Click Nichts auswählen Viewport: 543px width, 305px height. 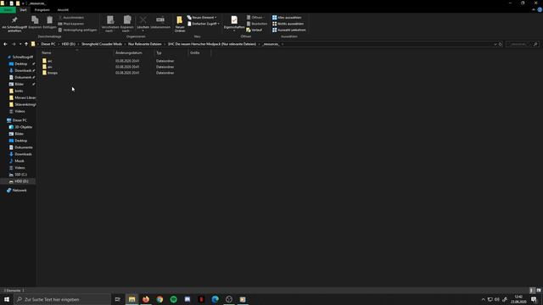[288, 24]
